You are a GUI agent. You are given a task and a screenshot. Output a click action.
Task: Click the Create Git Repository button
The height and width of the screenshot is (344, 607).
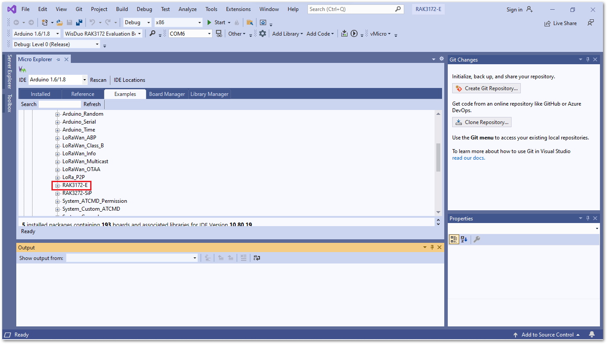pos(486,88)
